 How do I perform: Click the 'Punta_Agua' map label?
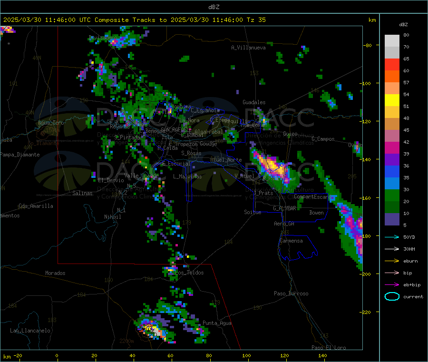tap(217, 323)
